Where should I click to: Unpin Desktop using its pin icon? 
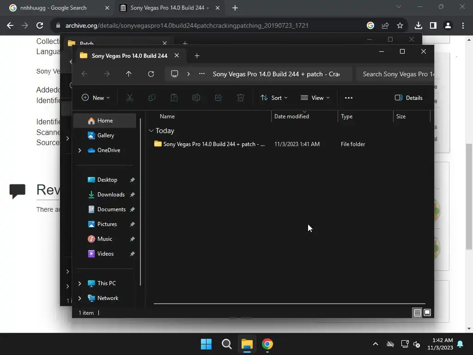click(x=132, y=180)
